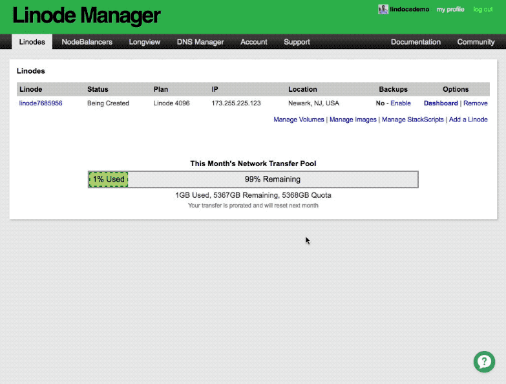This screenshot has height=384, width=506.
Task: Open Manage Images link
Action: [353, 120]
